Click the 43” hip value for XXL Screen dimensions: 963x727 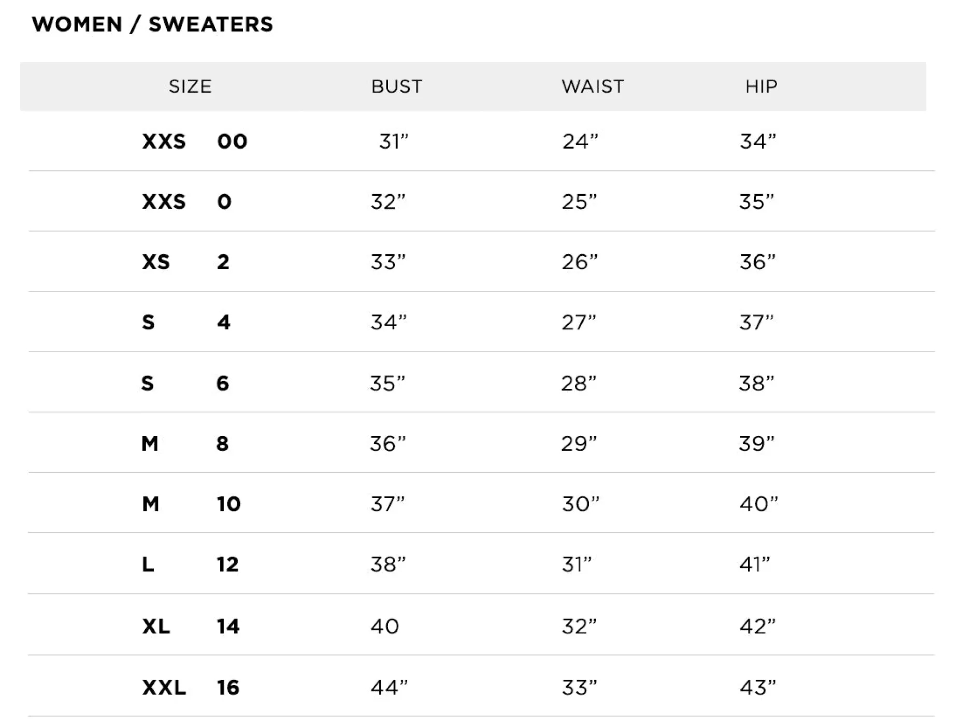757,688
